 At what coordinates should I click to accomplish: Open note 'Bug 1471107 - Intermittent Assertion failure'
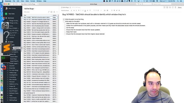coord(40,19)
